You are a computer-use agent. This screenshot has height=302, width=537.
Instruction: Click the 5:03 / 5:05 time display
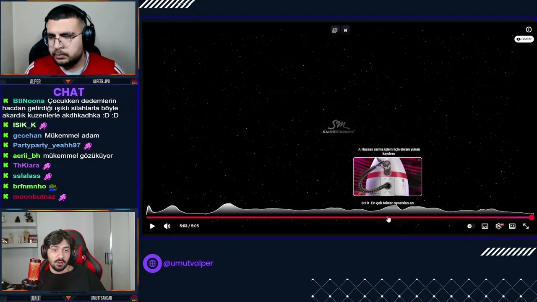[189, 226]
